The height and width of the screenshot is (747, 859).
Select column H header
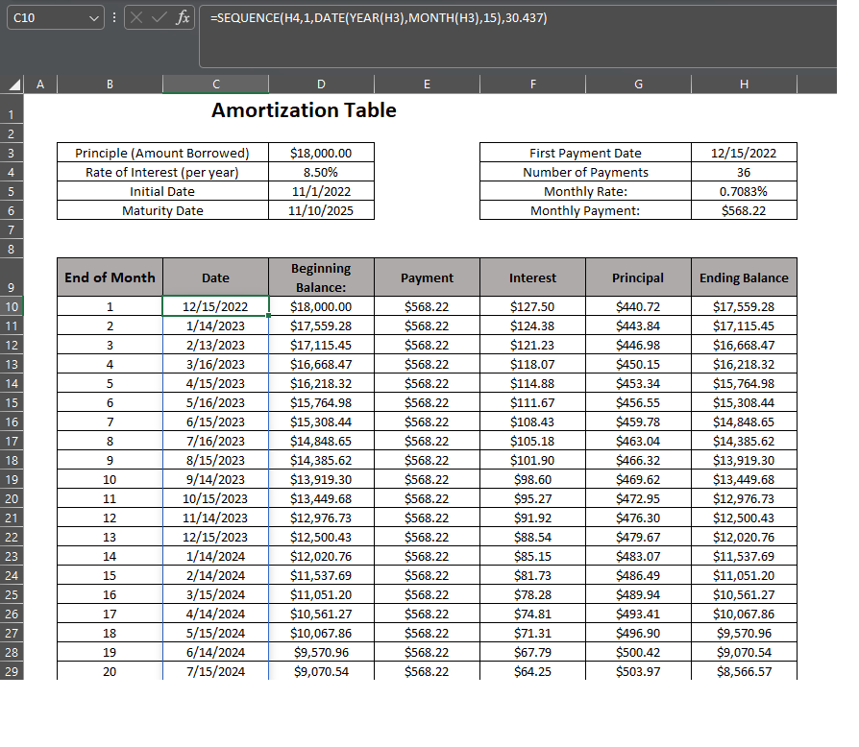744,84
